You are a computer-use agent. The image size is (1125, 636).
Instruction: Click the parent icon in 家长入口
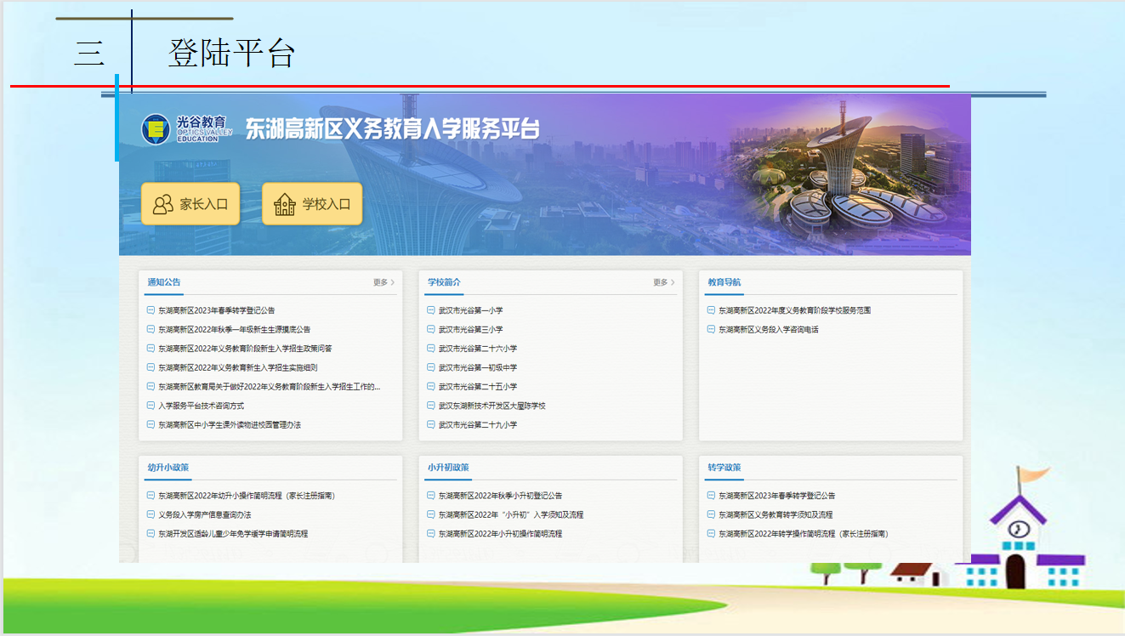point(162,204)
